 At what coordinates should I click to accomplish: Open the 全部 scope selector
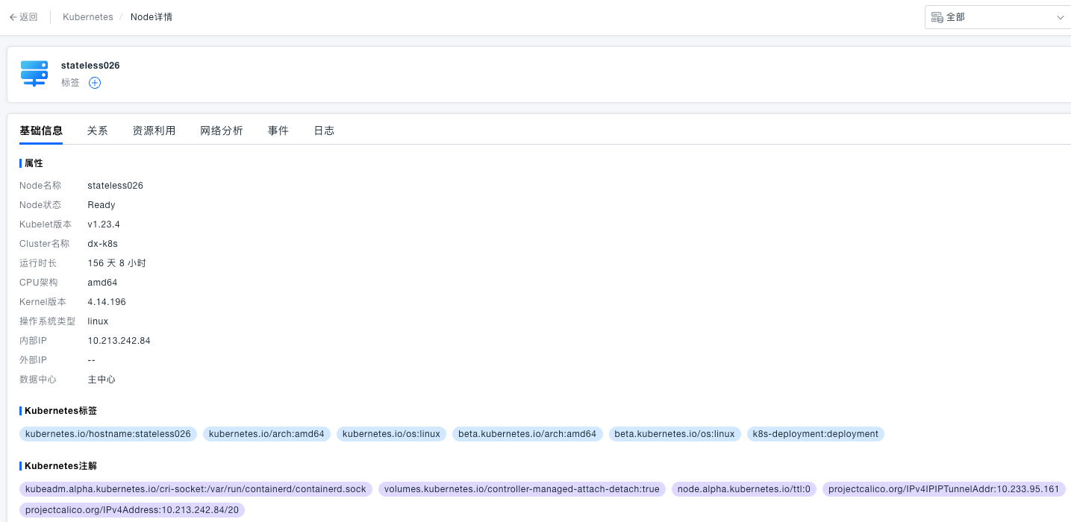[997, 17]
